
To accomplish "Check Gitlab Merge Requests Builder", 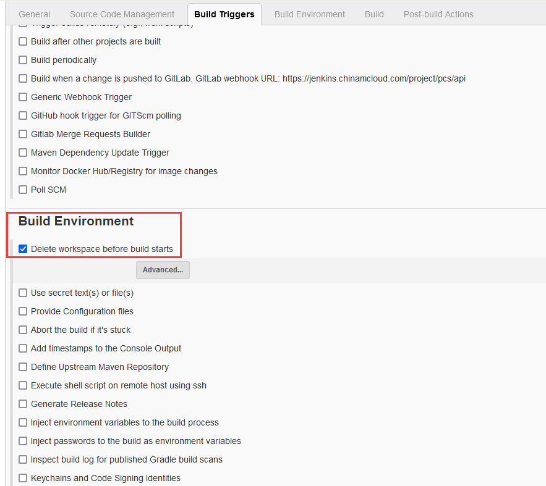I will (x=23, y=135).
